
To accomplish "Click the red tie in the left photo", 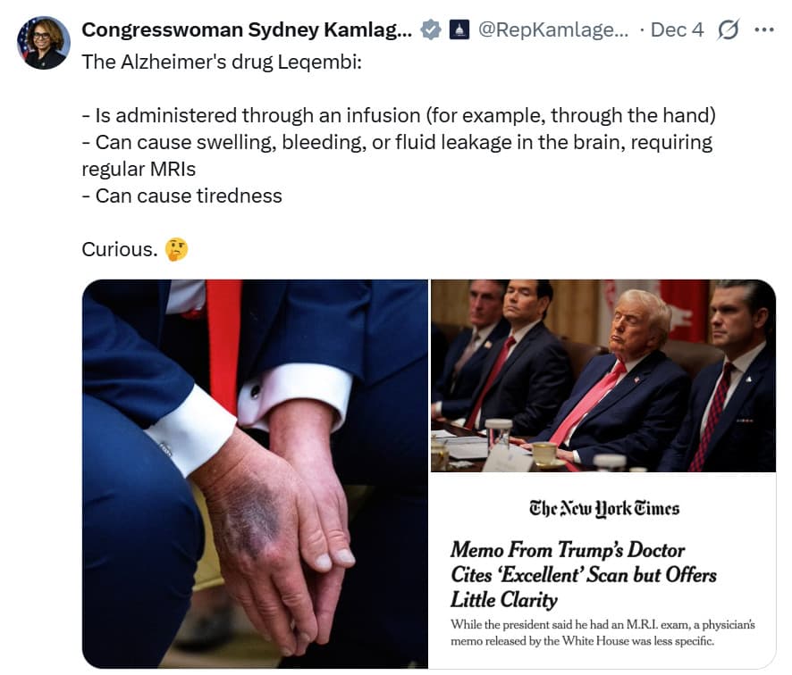I will click(x=223, y=343).
